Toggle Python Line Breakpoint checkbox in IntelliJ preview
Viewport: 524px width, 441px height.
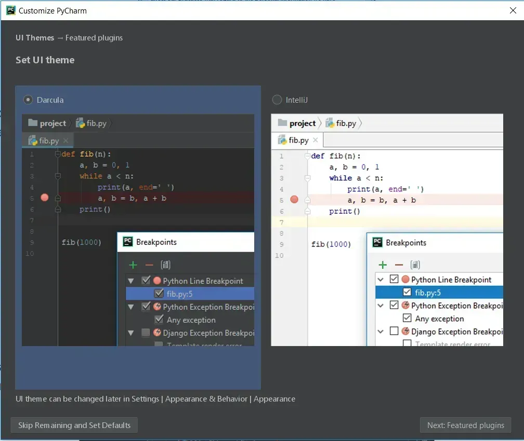click(x=394, y=279)
